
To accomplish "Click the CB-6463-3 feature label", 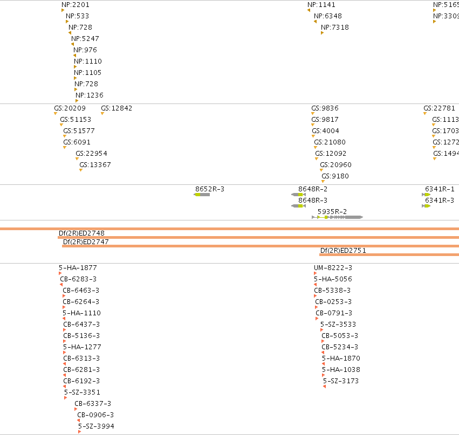I will (81, 290).
